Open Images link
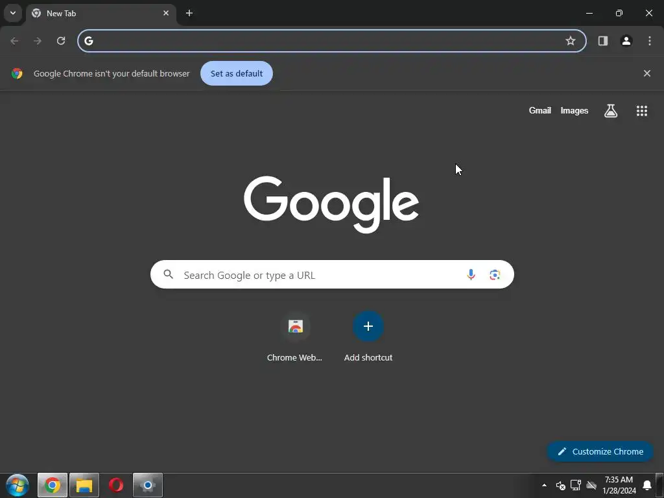The height and width of the screenshot is (498, 664). tap(574, 110)
